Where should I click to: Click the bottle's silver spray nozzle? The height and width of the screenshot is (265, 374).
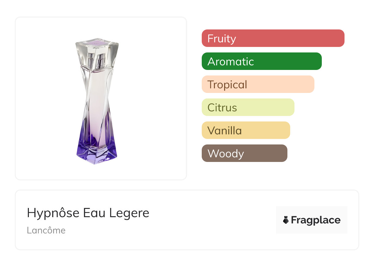point(96,60)
